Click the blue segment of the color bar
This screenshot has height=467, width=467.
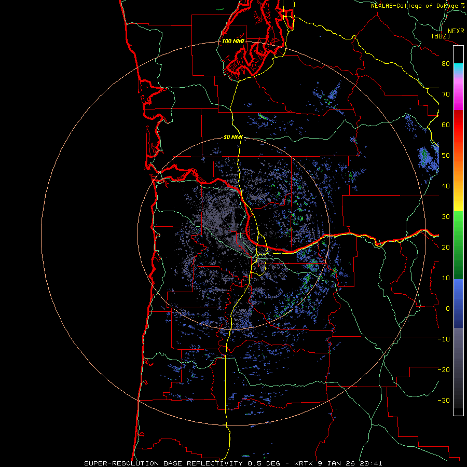pos(458,304)
